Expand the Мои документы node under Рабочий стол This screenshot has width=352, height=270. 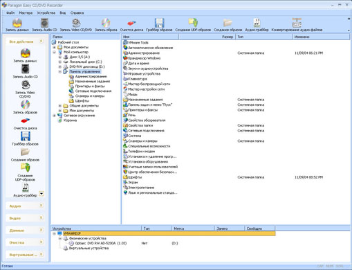coord(55,47)
